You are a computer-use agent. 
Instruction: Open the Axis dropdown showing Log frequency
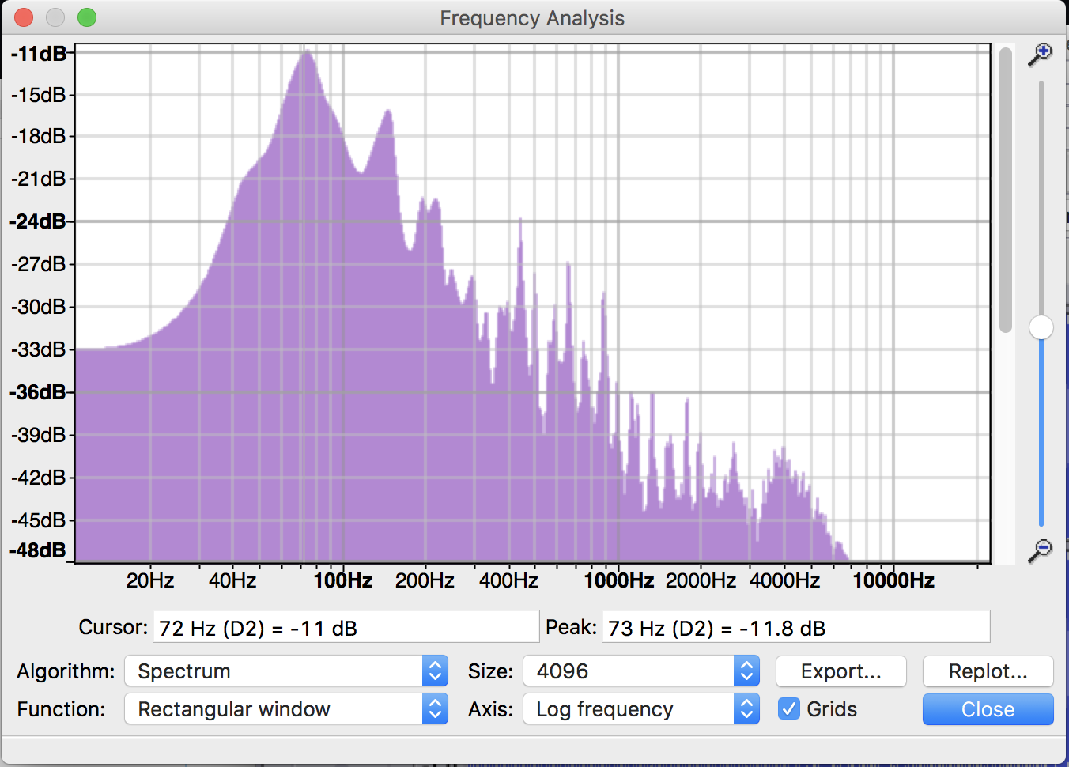click(x=641, y=709)
